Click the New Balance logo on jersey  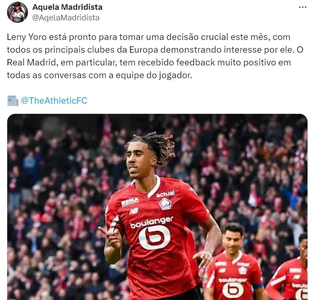point(134,211)
